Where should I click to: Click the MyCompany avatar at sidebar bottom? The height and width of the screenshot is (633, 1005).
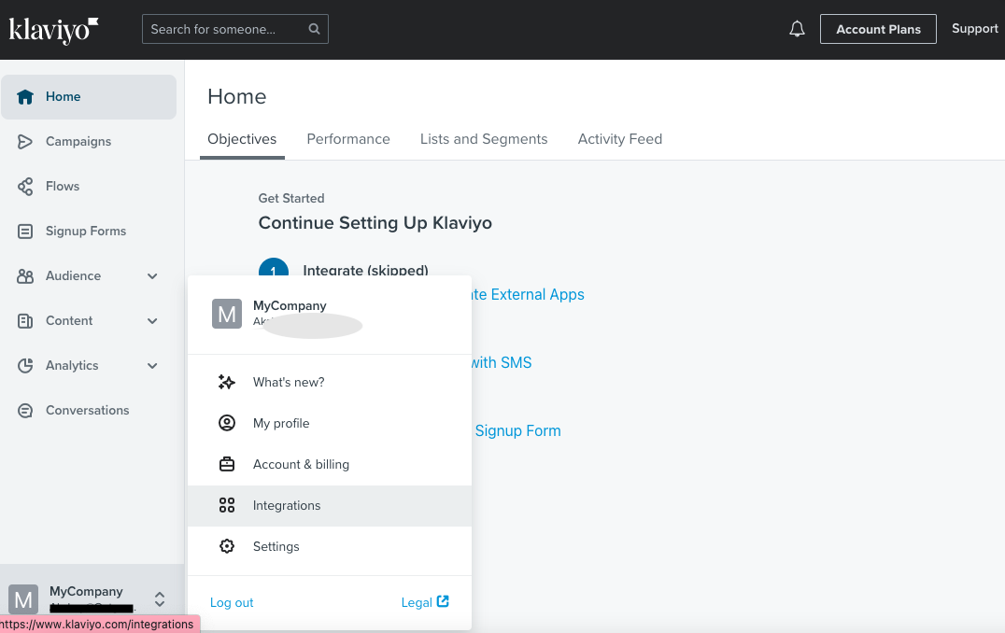pyautogui.click(x=23, y=599)
